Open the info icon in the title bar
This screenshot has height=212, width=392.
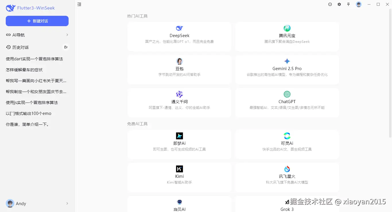(x=330, y=4)
